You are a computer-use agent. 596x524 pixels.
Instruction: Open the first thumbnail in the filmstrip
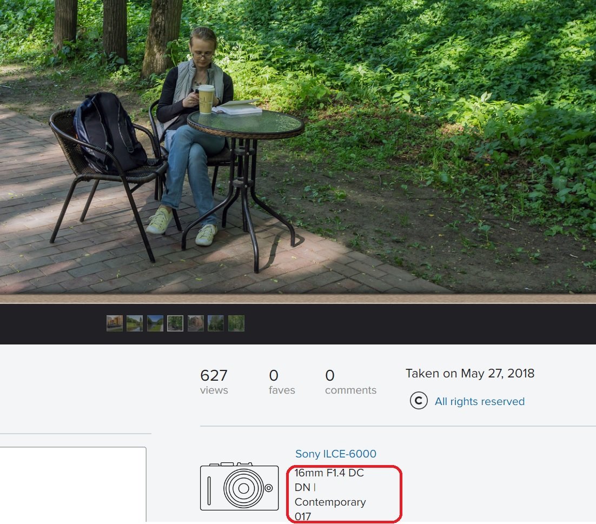click(115, 323)
